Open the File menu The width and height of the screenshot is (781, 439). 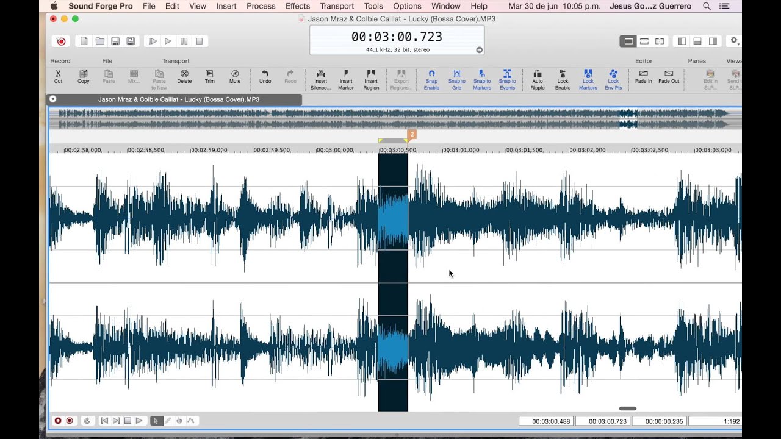click(x=149, y=6)
